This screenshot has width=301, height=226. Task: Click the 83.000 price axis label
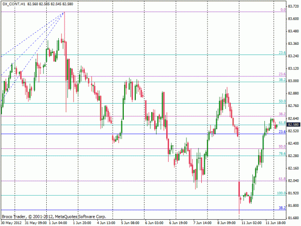(293, 81)
